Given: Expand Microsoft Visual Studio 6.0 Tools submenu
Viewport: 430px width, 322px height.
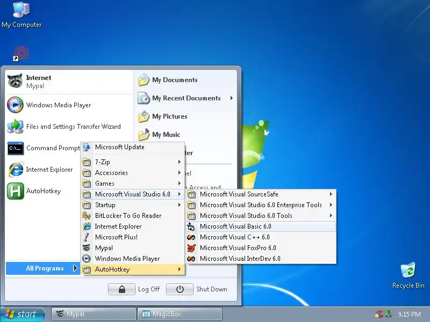Looking at the screenshot, I should click(261, 216).
